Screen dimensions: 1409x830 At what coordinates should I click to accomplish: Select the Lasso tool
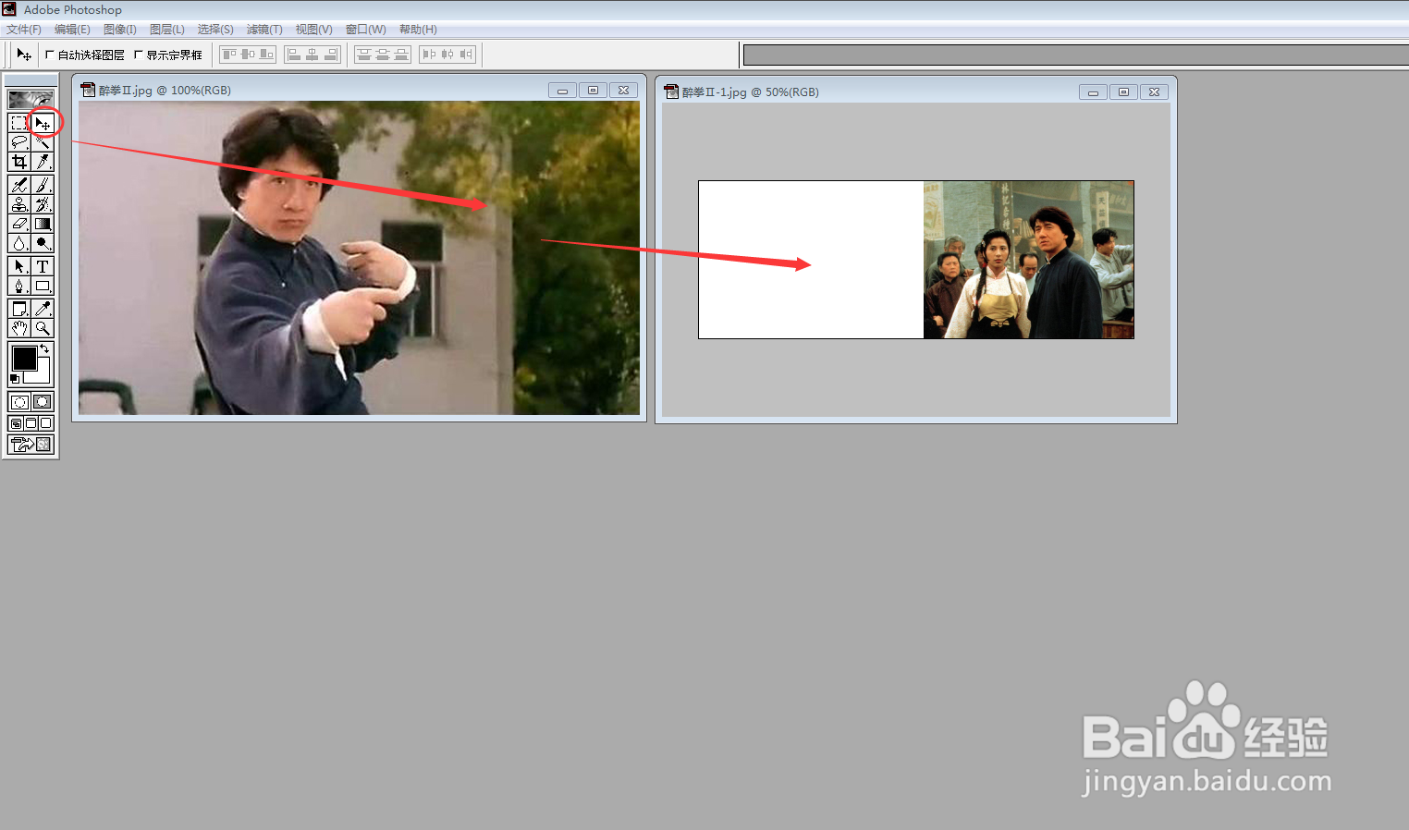(x=19, y=142)
